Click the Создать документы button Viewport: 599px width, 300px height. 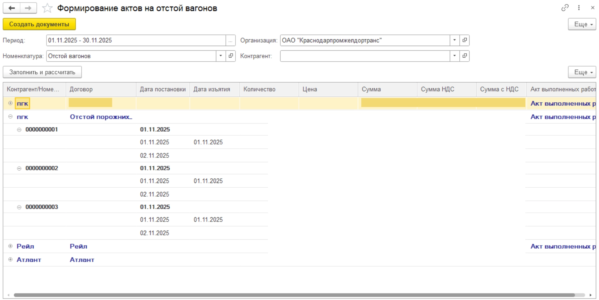(39, 24)
